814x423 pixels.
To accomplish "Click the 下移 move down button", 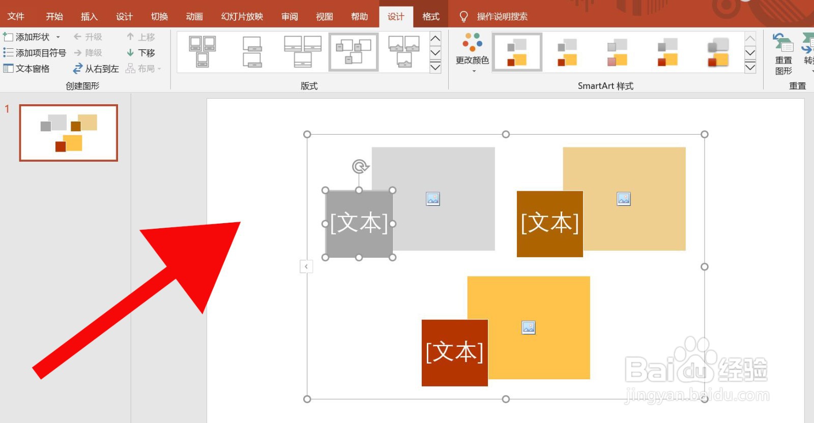I will pos(140,53).
